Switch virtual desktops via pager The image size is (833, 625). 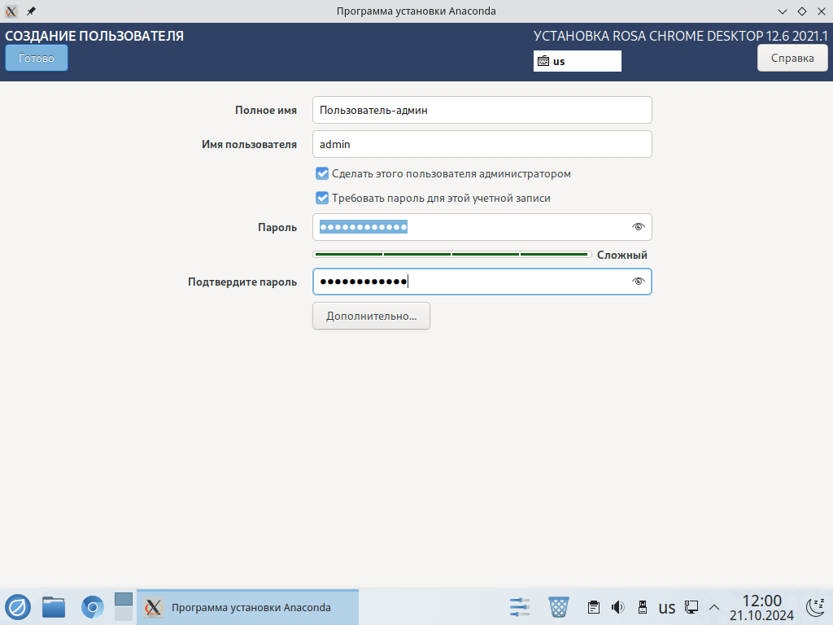(x=123, y=607)
